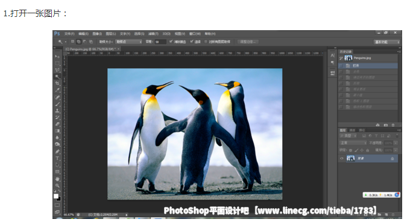This screenshot has height=222, width=410.
Task: Toggle Anti-alias checkbox in options bar
Action: click(x=171, y=42)
